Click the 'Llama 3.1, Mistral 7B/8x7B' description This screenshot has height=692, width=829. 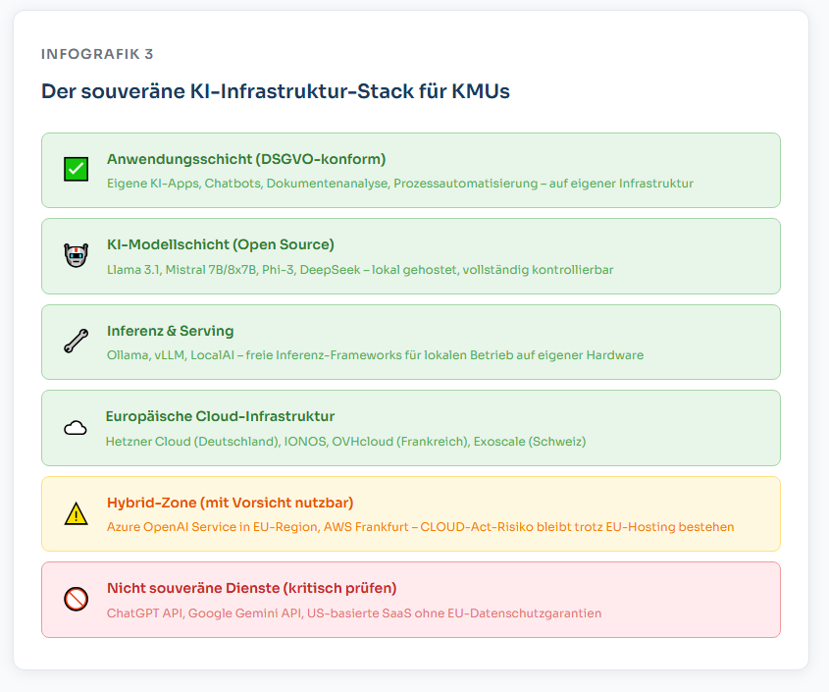(x=359, y=270)
